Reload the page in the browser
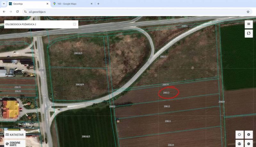The image size is (256, 147). [17, 11]
